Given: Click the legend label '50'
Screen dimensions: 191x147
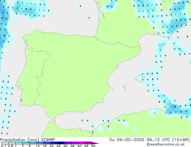Looking at the screenshot, I should coord(93,146).
